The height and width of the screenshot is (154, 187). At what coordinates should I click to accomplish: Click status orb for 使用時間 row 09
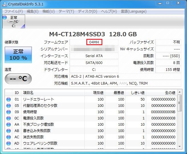point(9,112)
